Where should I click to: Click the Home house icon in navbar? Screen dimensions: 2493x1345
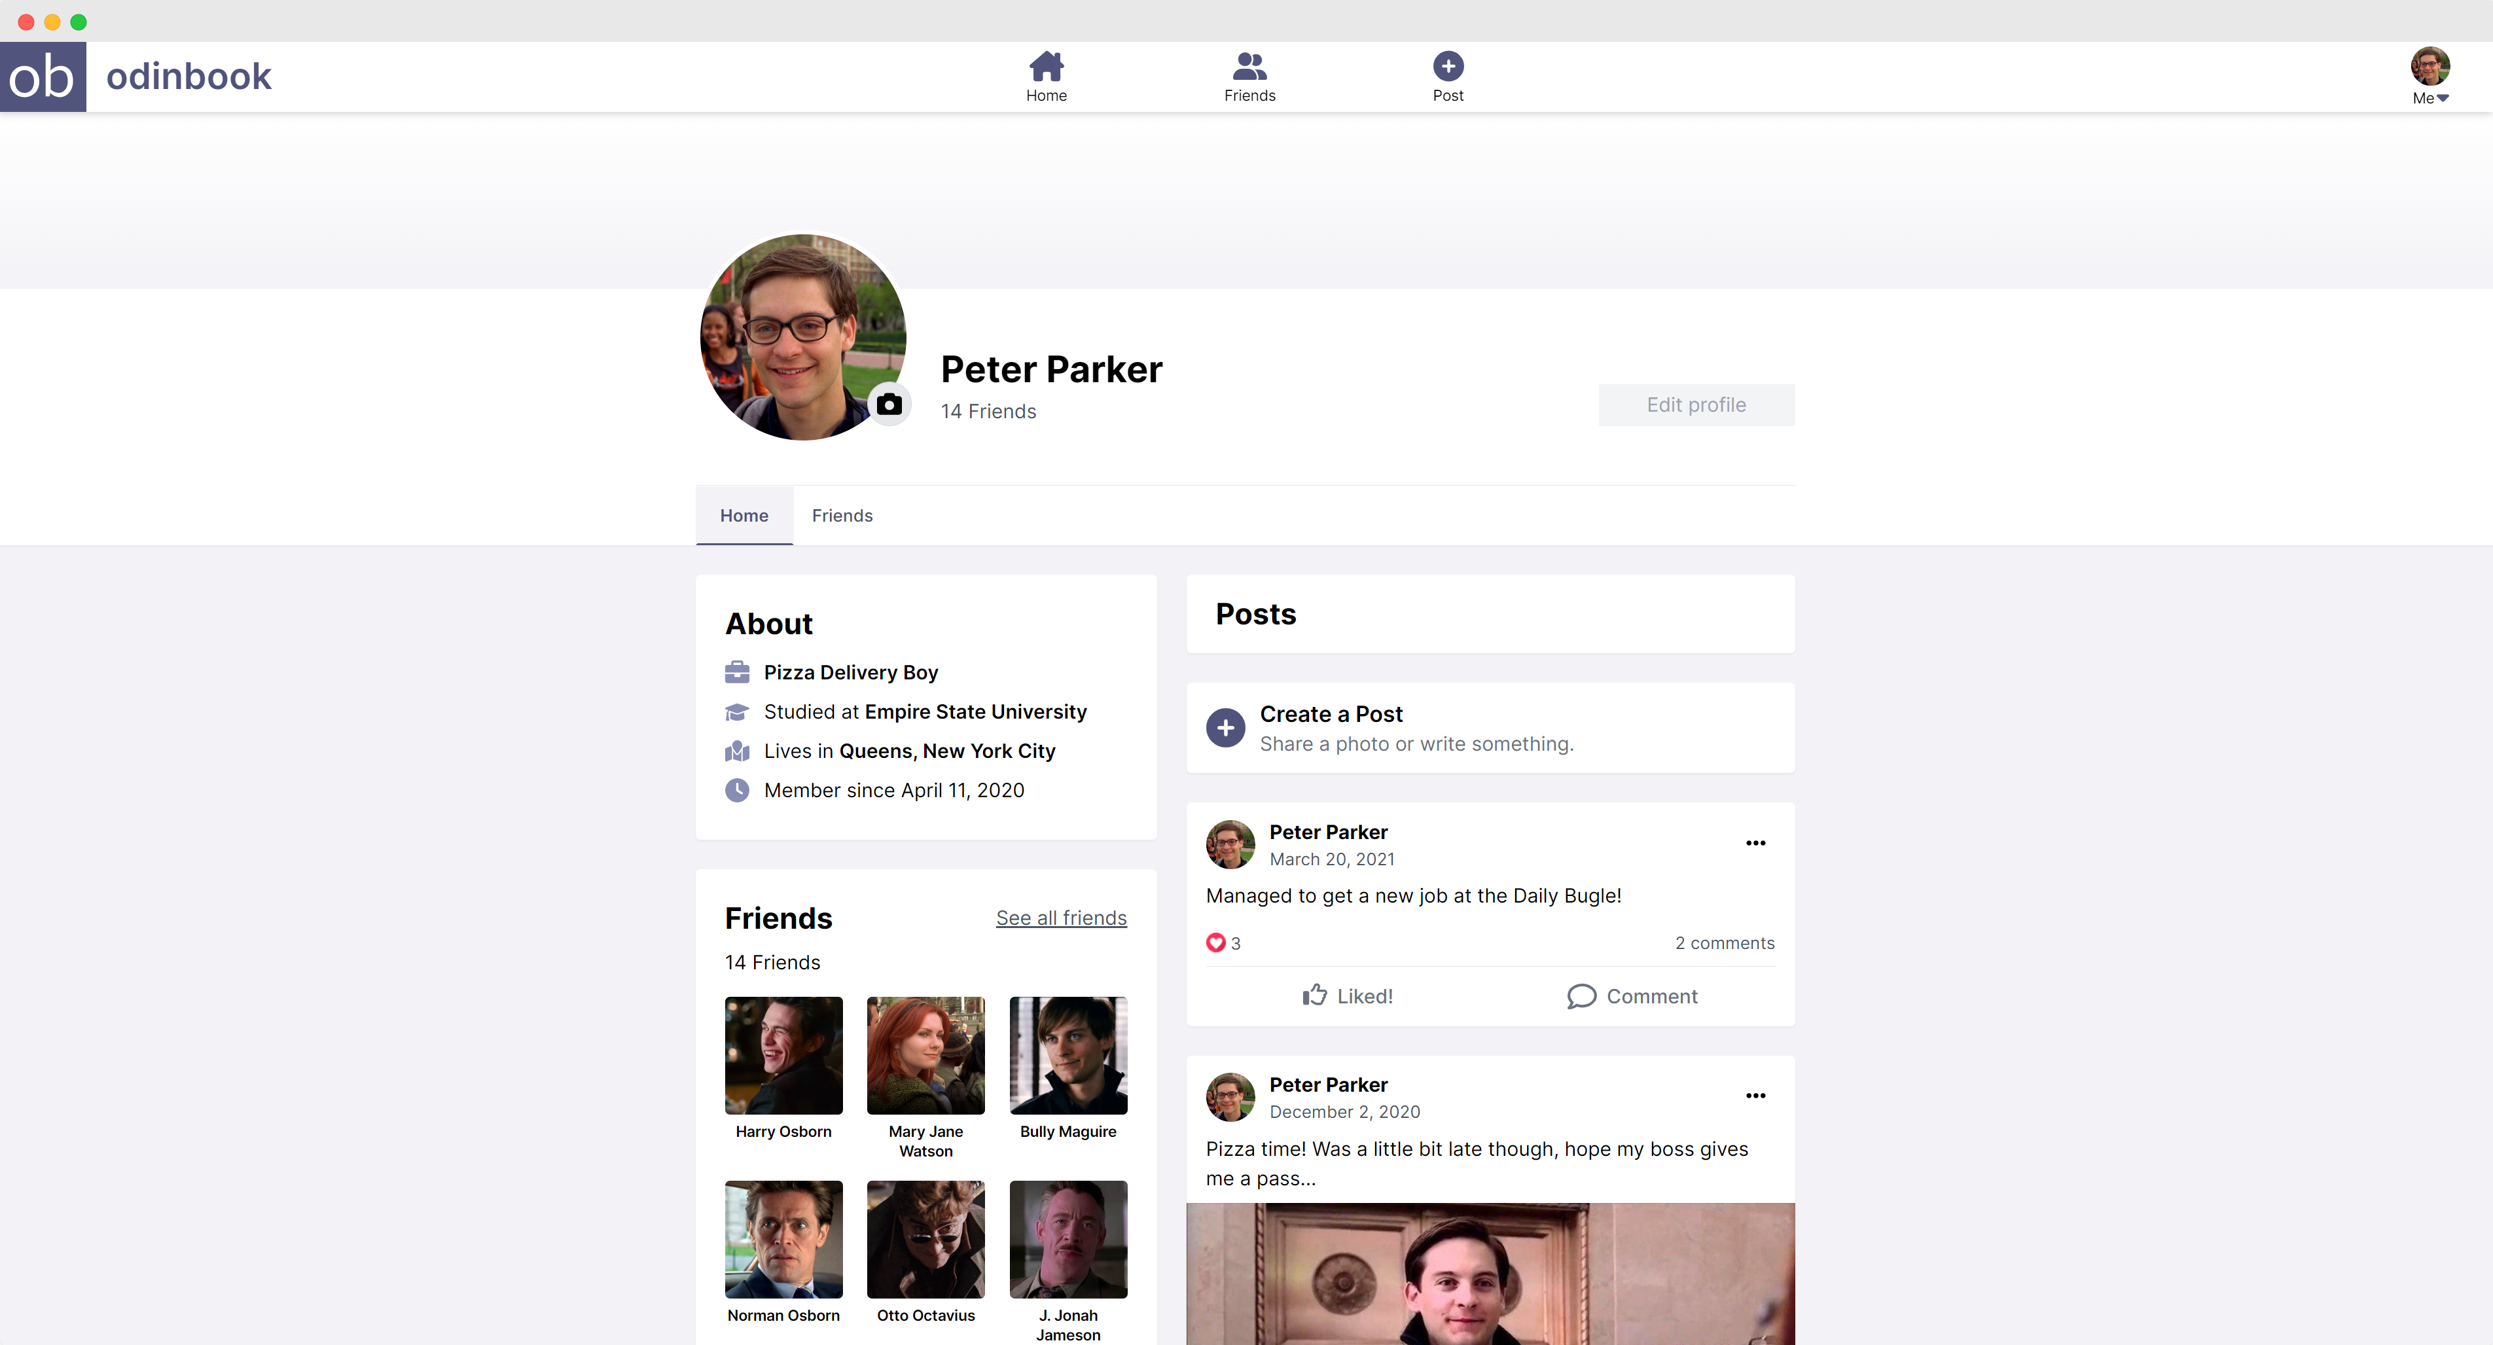(x=1046, y=67)
